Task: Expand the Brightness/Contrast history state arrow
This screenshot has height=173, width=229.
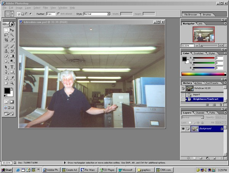Action: (186, 99)
